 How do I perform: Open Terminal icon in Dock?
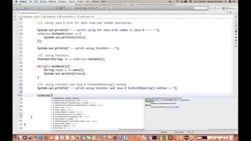[155, 137]
